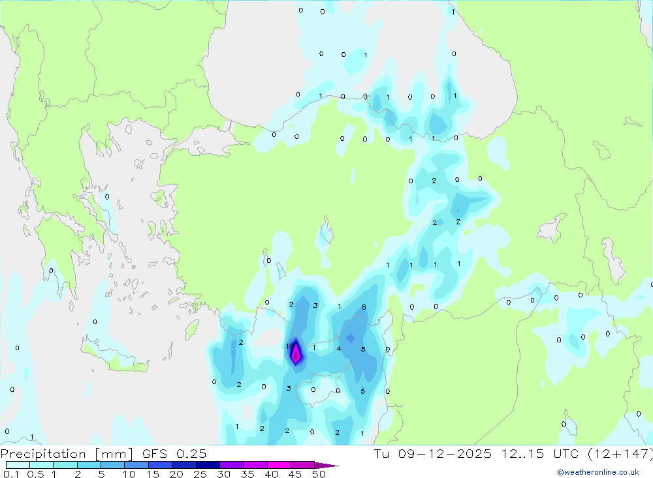Image resolution: width=653 pixels, height=478 pixels.
Task: Click the '4' precipitation value on the map
Action: 338,349
